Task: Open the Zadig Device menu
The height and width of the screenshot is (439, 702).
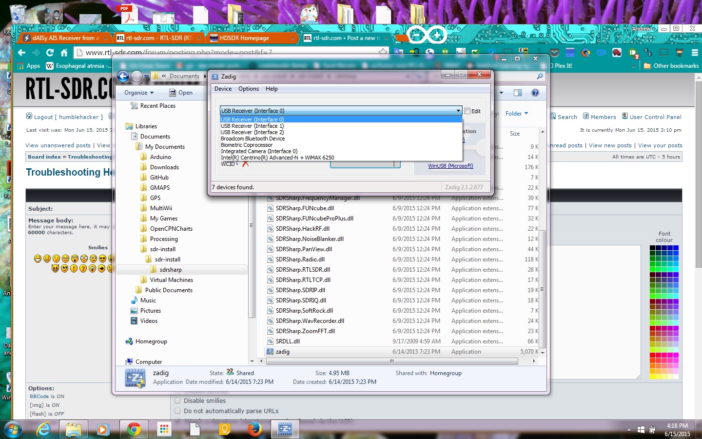Action: coord(223,89)
